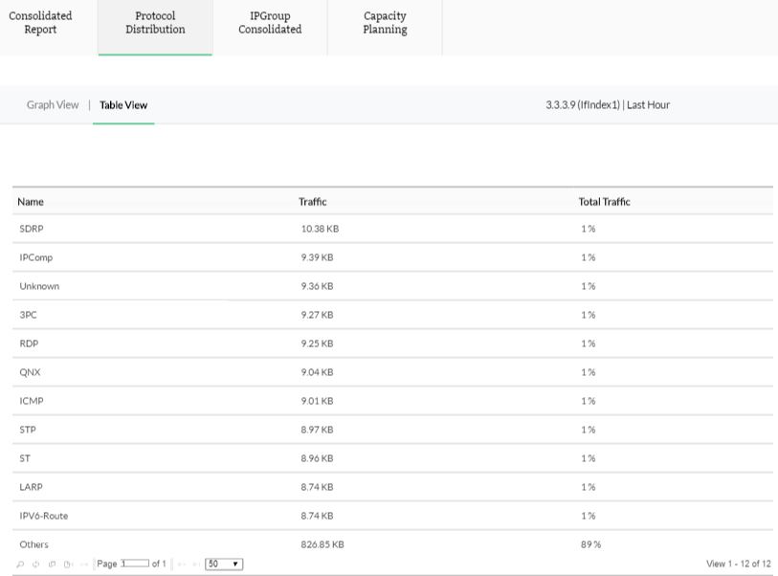This screenshot has height=576, width=778.
Task: Go to the next page using pager arrow
Action: click(181, 565)
